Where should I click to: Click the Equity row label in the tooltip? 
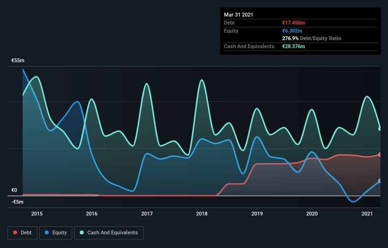pyautogui.click(x=231, y=31)
